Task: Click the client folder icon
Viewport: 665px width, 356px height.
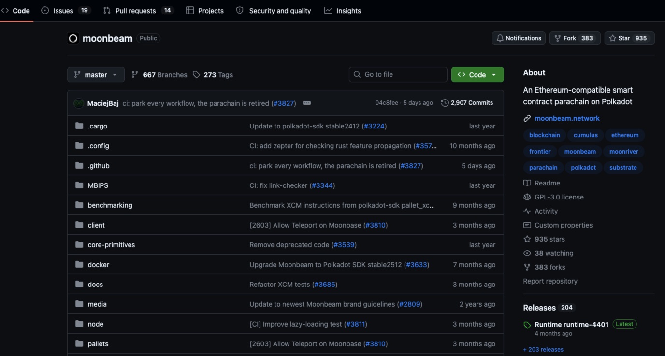Action: point(79,225)
